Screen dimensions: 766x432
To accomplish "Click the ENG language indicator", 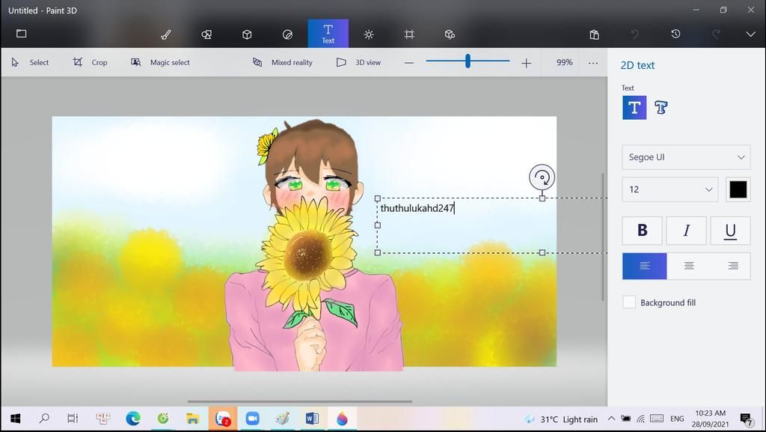I will click(x=677, y=419).
